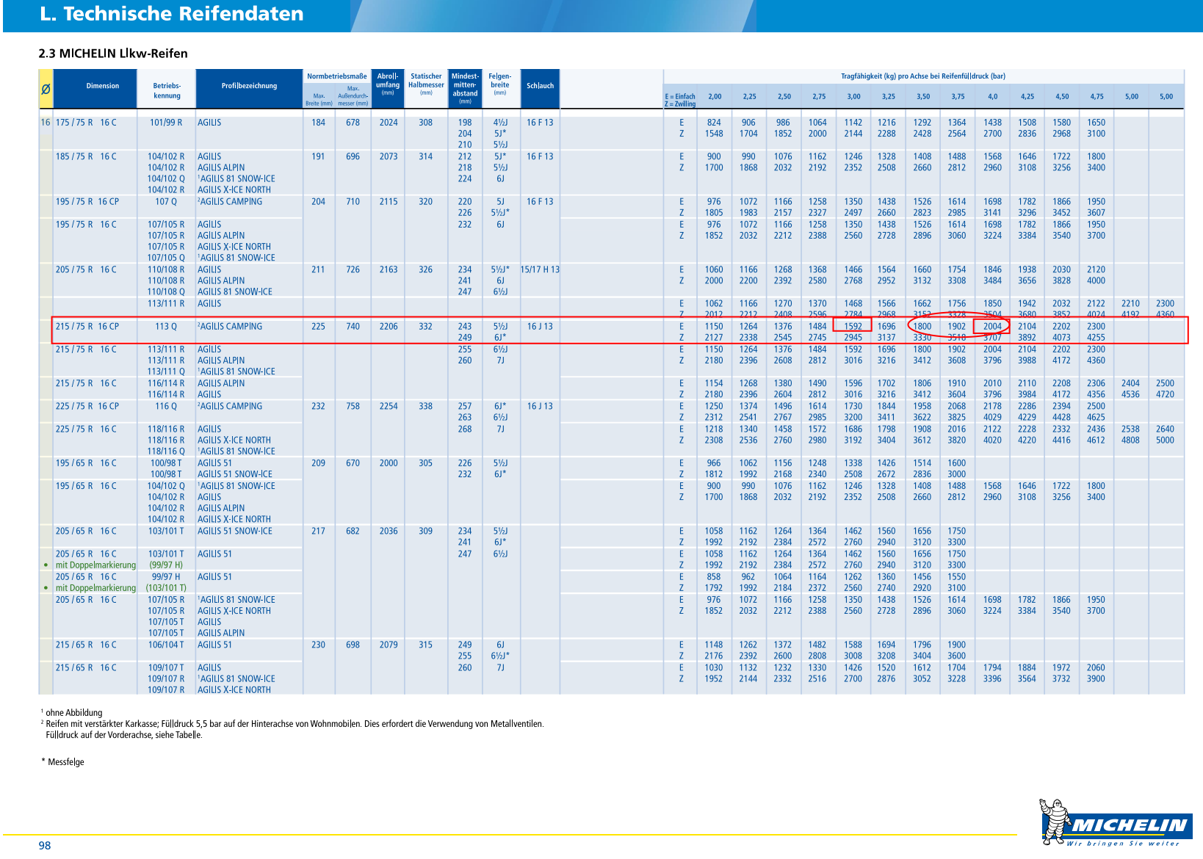This screenshot has height=859, width=1203.
Task: Click the 'Z = Zwilling' legend
Action: [x=680, y=104]
